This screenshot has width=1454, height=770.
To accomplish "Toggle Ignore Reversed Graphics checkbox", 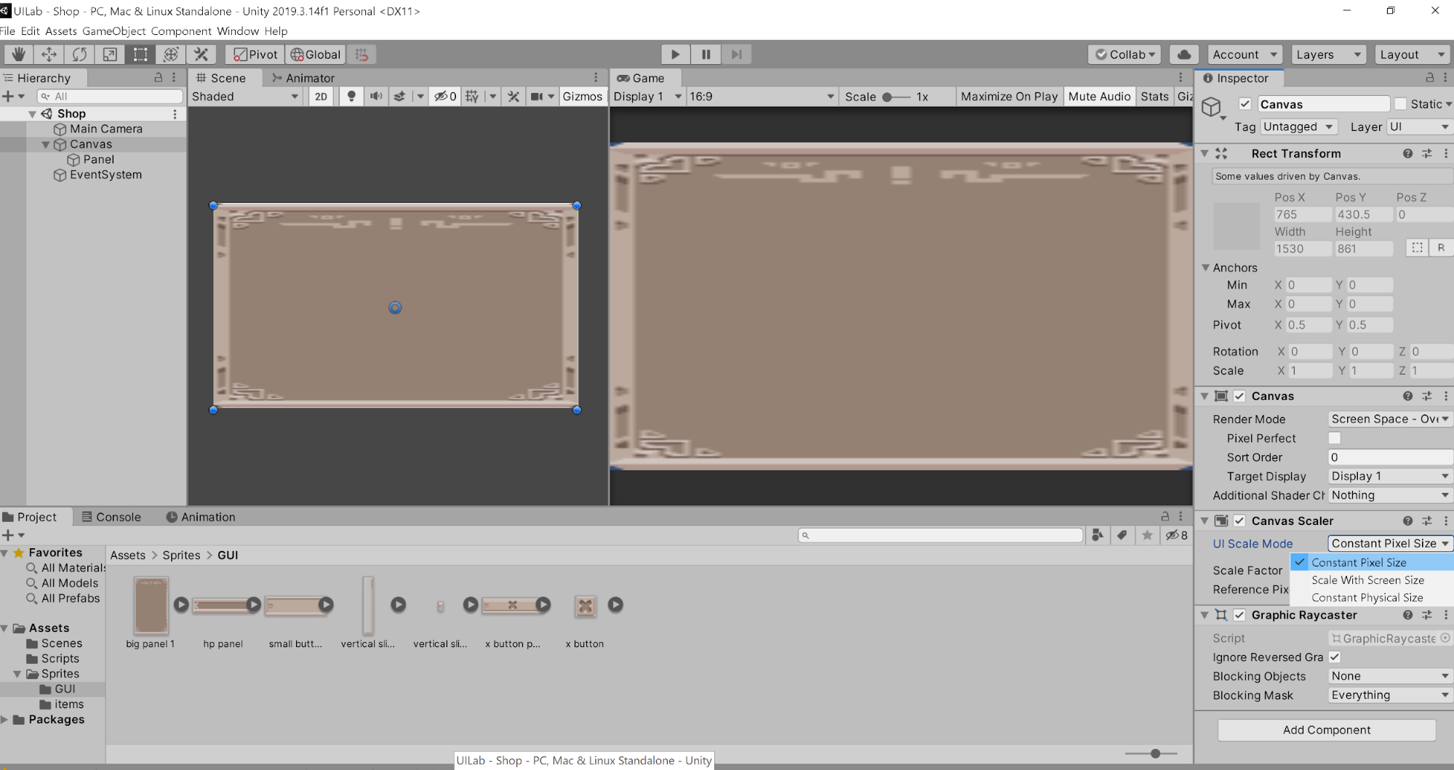I will click(x=1334, y=657).
